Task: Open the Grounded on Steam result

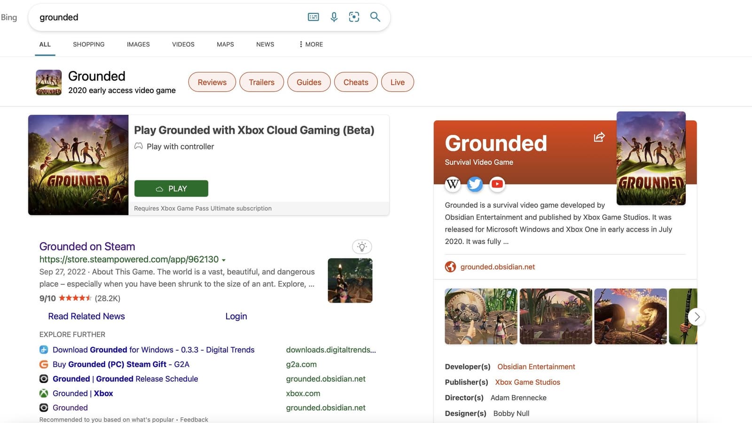Action: [x=87, y=246]
